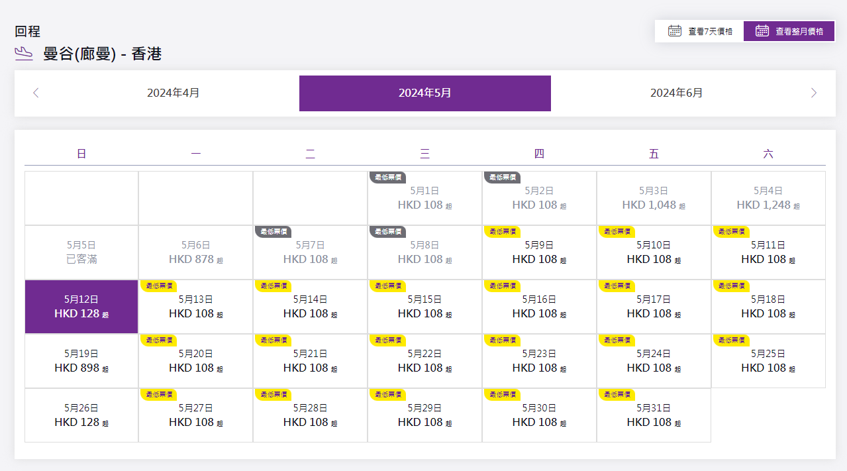Switch to 2024年6月 month tab
The height and width of the screenshot is (471, 847).
coord(676,93)
